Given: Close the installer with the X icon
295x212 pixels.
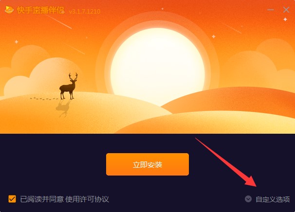Looking at the screenshot, I should pos(286,10).
